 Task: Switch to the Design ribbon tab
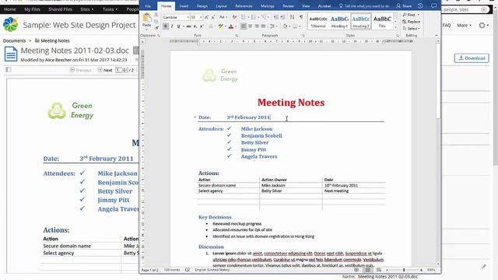[202, 6]
